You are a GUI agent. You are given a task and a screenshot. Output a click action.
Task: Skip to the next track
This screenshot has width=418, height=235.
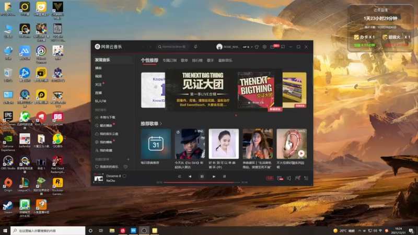coord(214,177)
